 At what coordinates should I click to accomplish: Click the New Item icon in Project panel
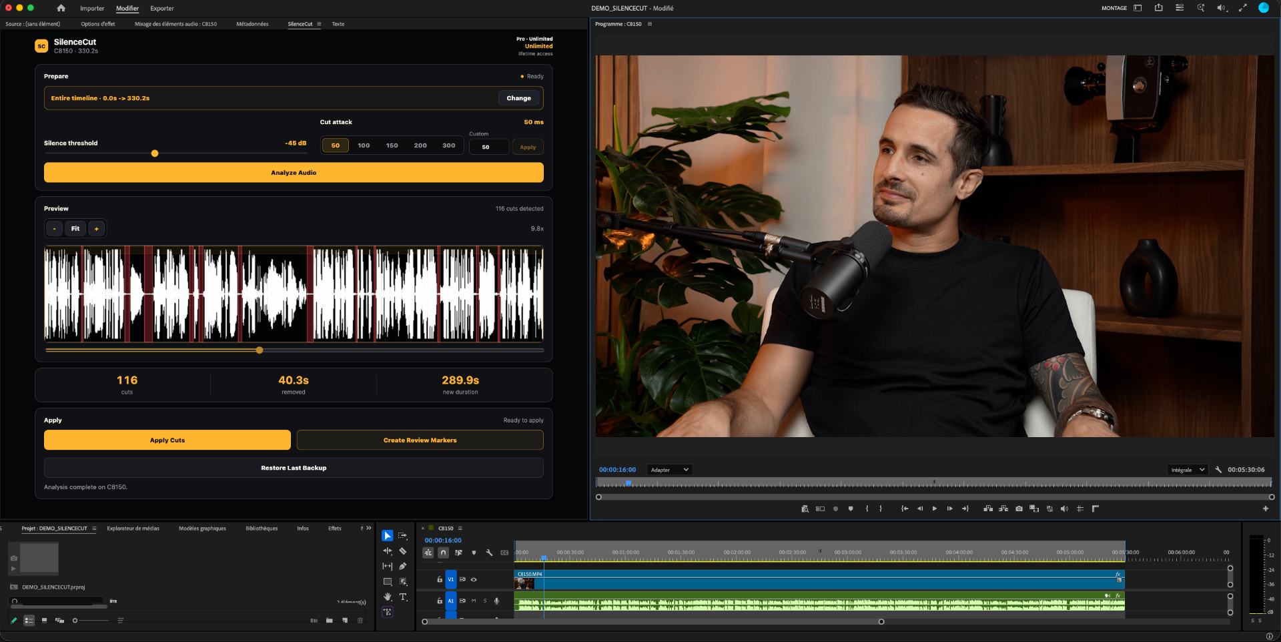pos(345,621)
